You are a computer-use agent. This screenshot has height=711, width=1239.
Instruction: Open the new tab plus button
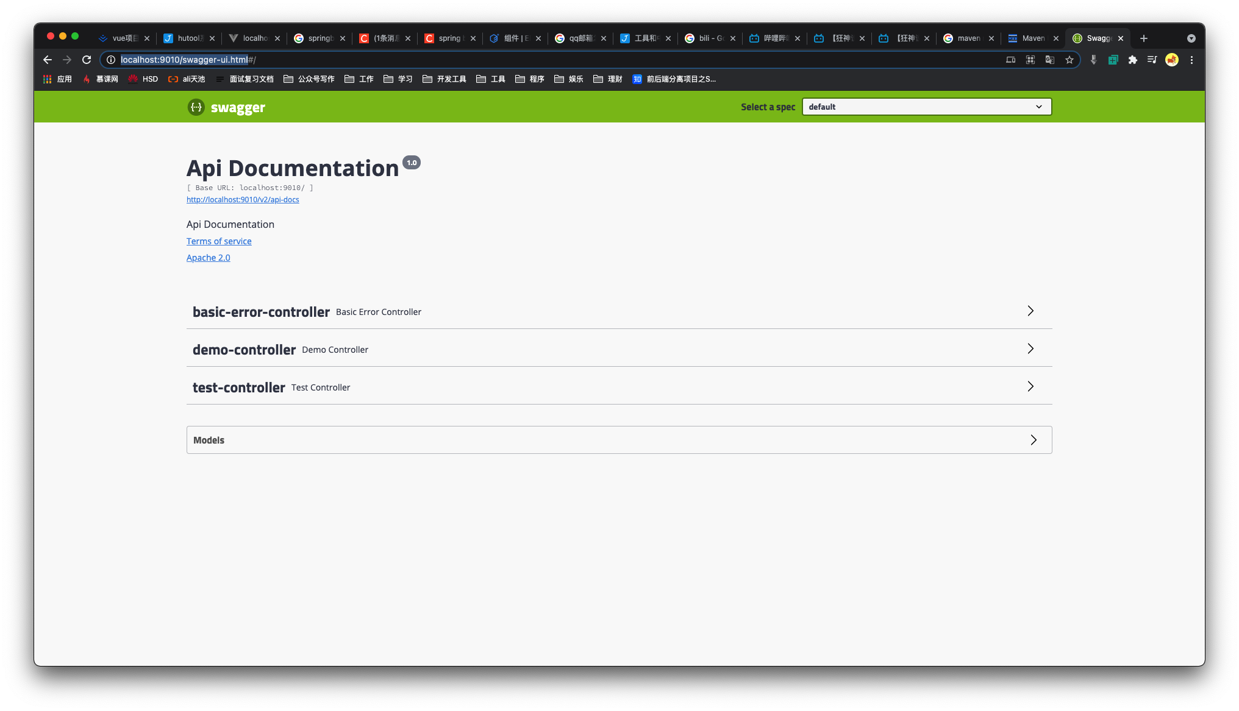click(x=1144, y=38)
